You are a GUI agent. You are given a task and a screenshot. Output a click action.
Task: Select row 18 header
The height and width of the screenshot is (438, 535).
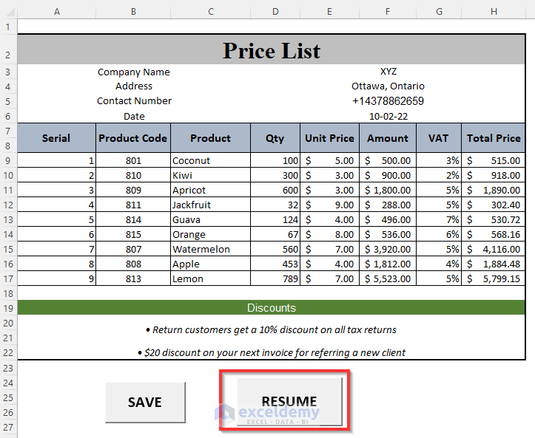(8, 293)
